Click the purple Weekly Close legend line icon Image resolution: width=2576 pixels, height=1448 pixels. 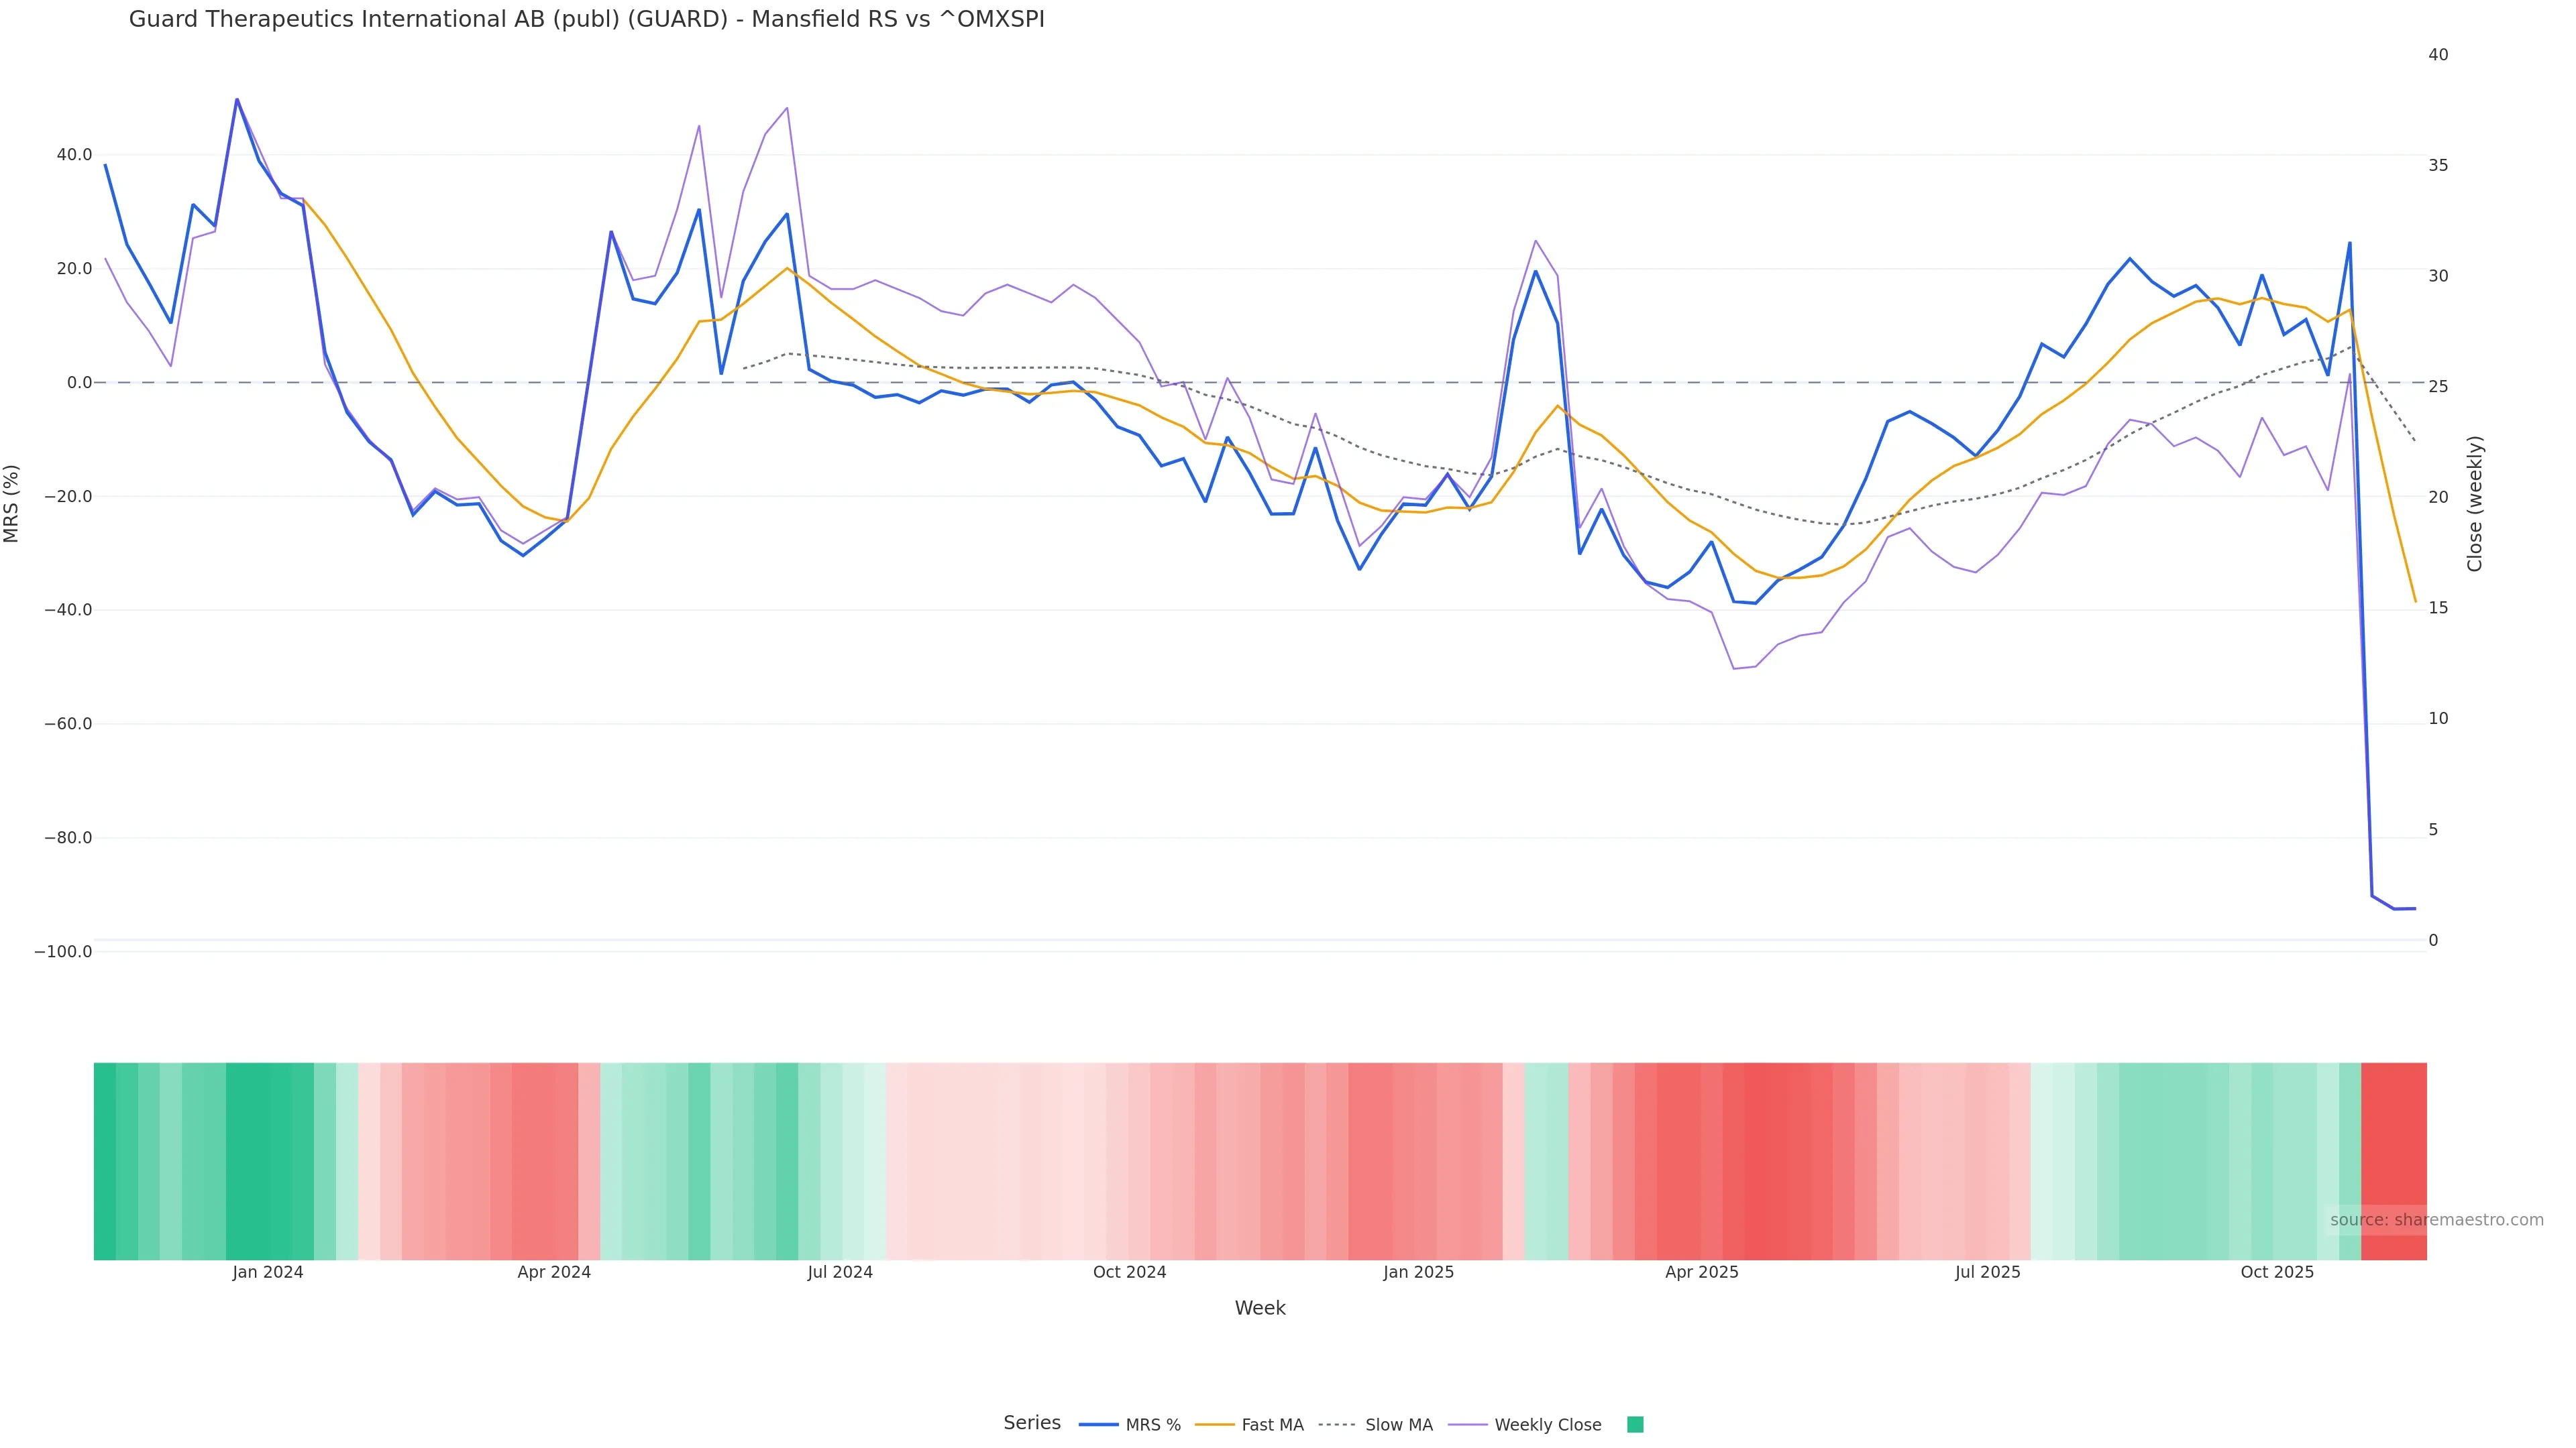1467,1425
